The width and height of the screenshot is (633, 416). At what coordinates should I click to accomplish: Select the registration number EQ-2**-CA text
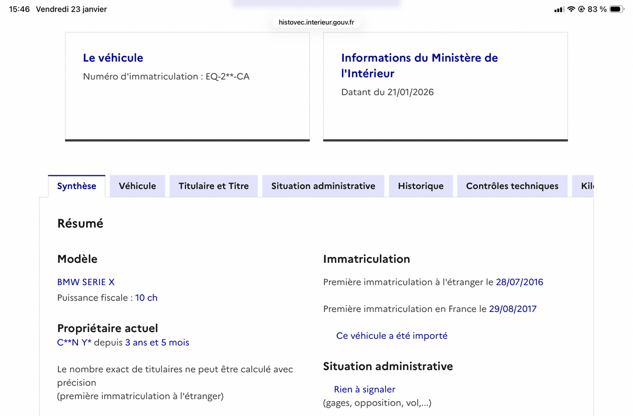(x=228, y=77)
